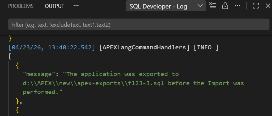Open the SQL Developer - Log channel dropdown
Image resolution: width=272 pixels, height=116 pixels.
coord(166,6)
